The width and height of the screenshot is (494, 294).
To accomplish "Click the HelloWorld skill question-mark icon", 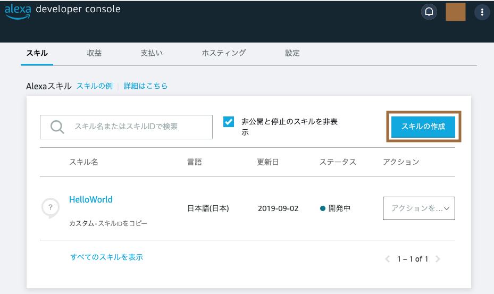I will [x=51, y=208].
